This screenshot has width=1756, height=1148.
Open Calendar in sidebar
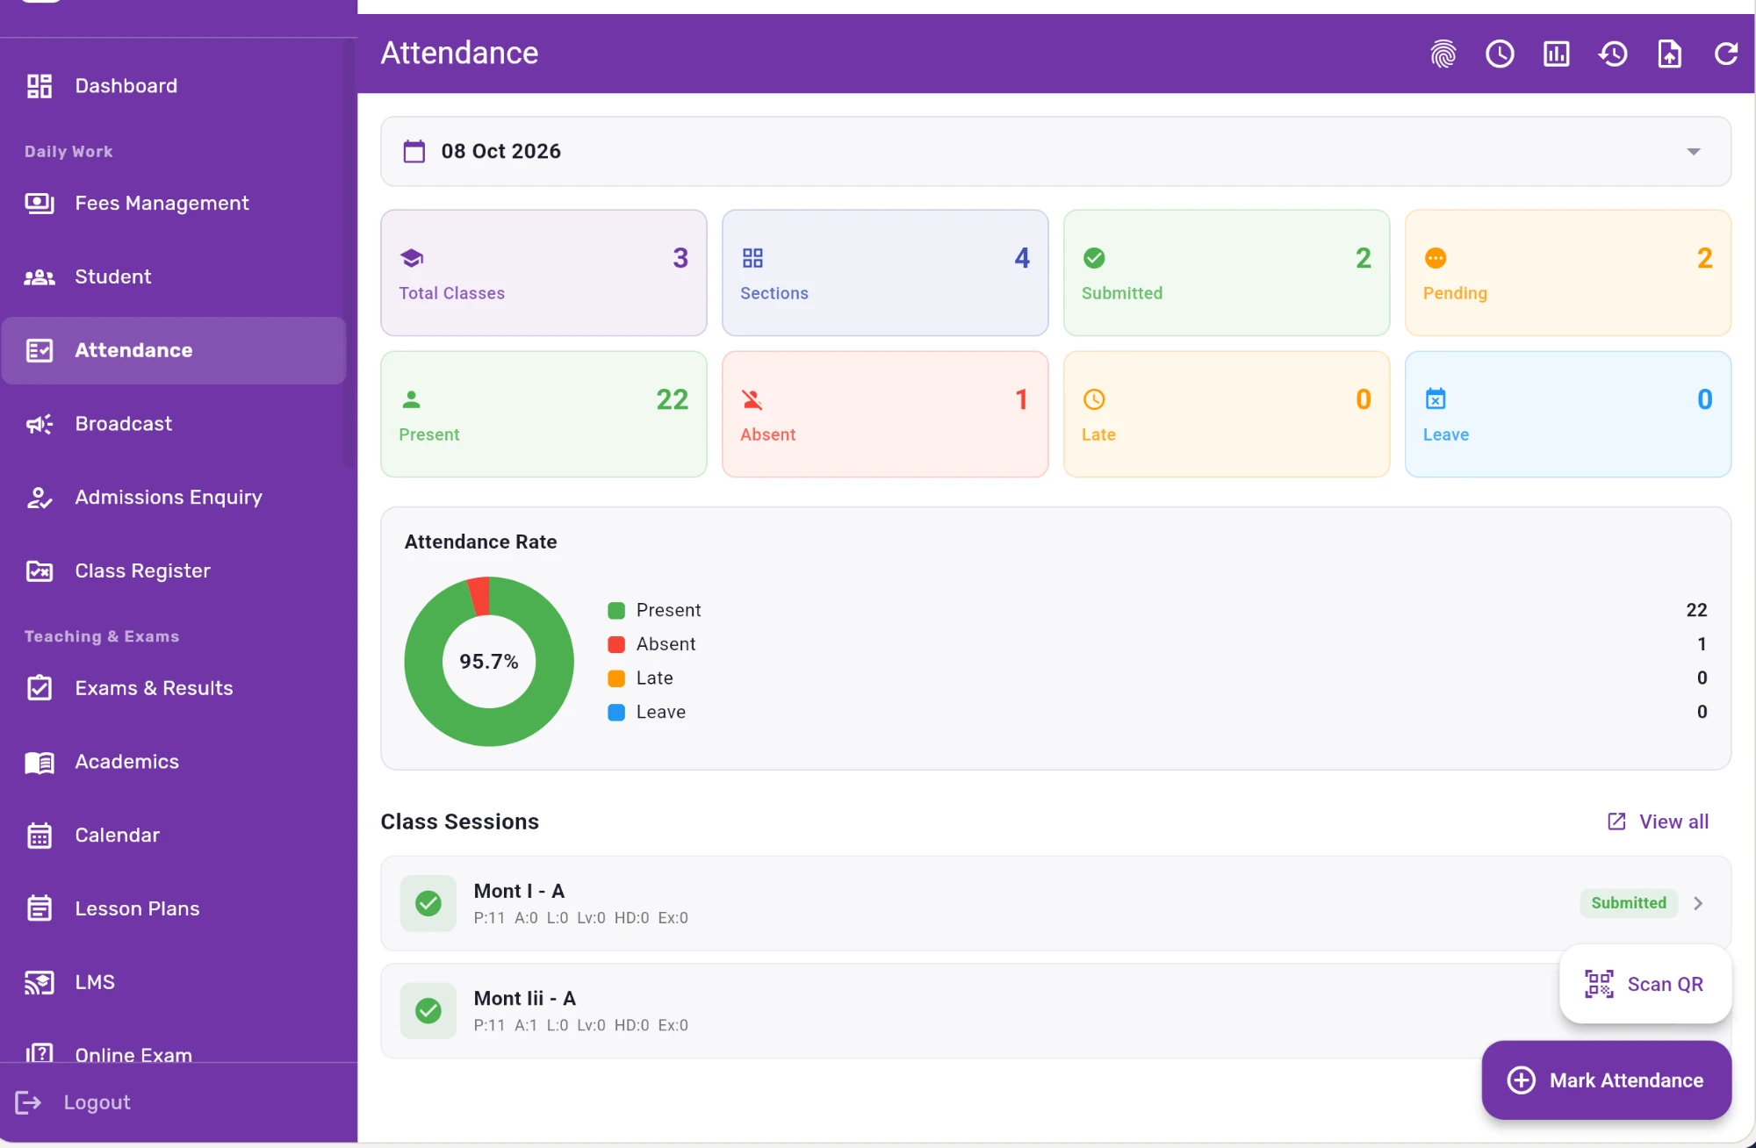click(174, 836)
